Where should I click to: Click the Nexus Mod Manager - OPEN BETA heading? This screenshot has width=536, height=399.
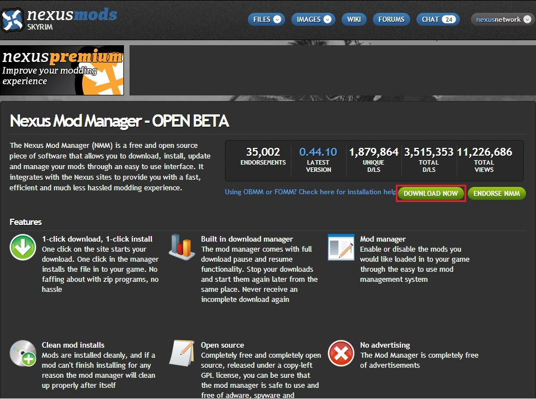(119, 121)
